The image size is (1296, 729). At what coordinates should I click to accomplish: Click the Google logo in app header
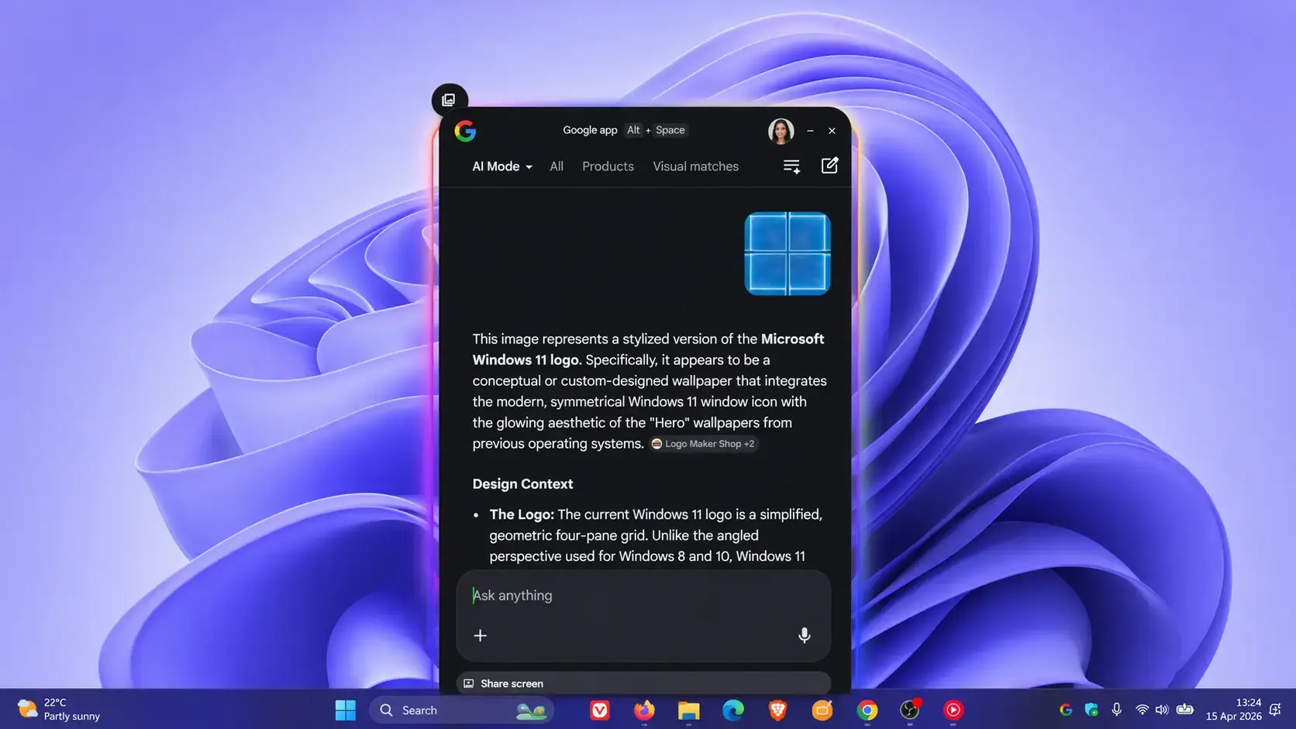click(x=465, y=131)
